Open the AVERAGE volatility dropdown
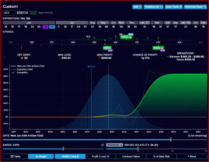 coord(115,145)
